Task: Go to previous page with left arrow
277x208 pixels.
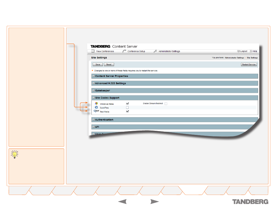Action: point(123,201)
